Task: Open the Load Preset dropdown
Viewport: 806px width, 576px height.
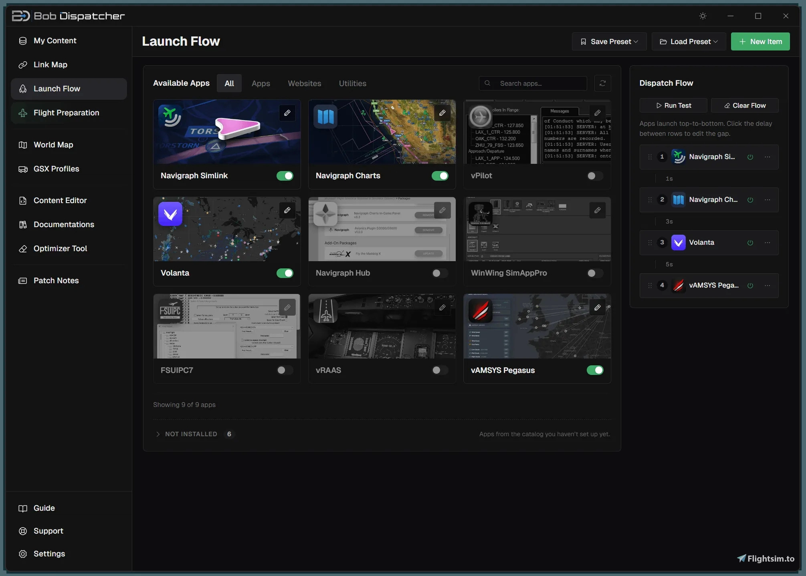Action: (689, 42)
